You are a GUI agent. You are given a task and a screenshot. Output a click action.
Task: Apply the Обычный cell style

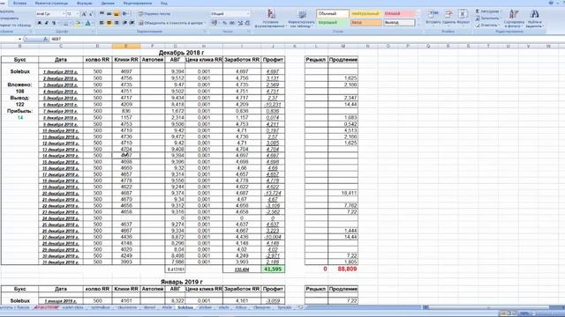333,14
